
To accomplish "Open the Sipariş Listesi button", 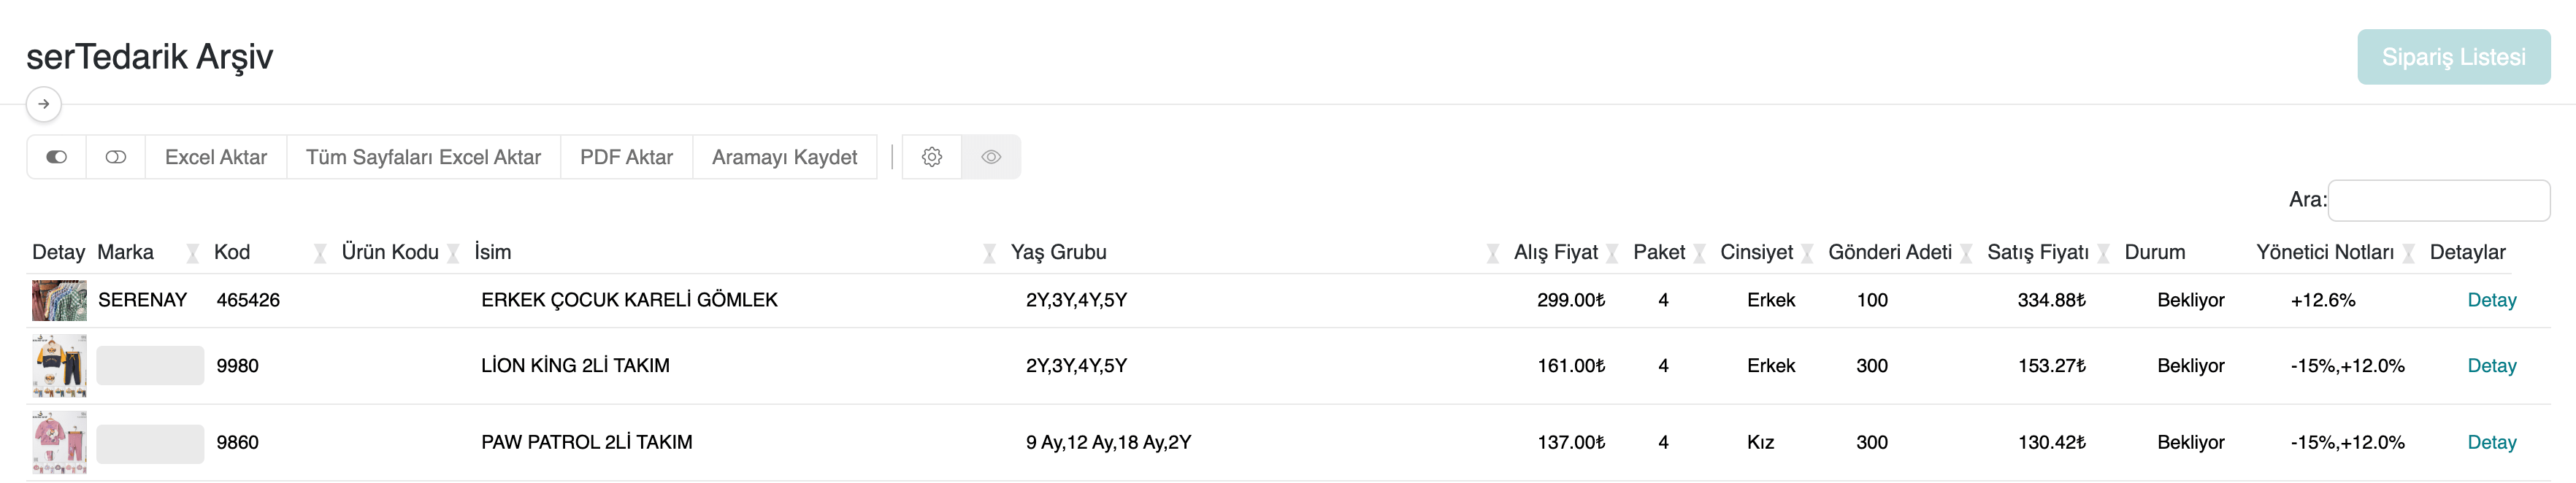I will pyautogui.click(x=2452, y=57).
